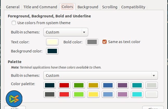Edit the purple palette swatch in top row
The width and height of the screenshot is (168, 109).
[x=122, y=85]
